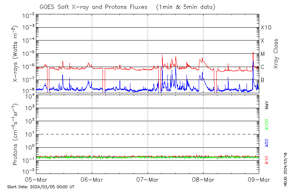This screenshot has width=288, height=190.
Task: Click the M flare class label
Action: (x=263, y=54)
